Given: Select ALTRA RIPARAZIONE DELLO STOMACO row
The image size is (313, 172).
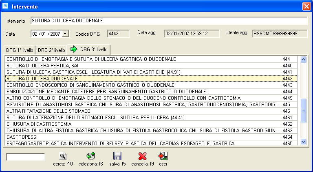Looking at the screenshot, I should [x=143, y=111].
